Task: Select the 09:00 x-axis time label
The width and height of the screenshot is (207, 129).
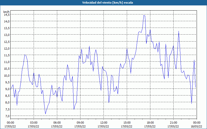Action: (80, 123)
